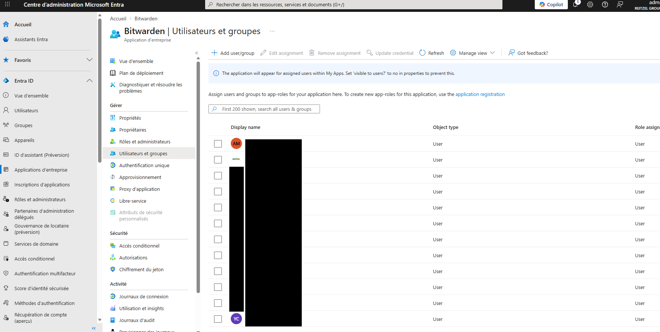Open Assistants Entra in the sidebar
This screenshot has height=332, width=660.
(31, 39)
